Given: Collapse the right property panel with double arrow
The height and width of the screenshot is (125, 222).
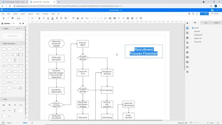Looking at the screenshot, I should (187, 23).
